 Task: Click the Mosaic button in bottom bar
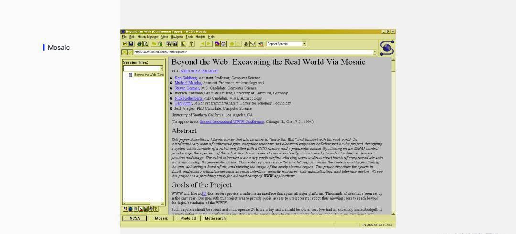pyautogui.click(x=161, y=218)
